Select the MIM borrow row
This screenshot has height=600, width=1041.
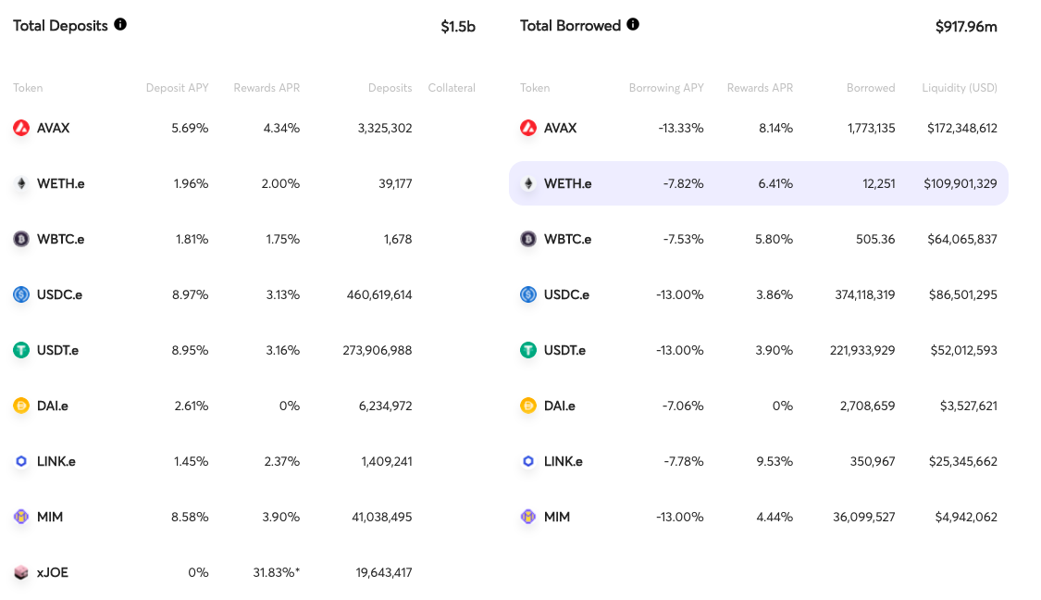coord(758,517)
